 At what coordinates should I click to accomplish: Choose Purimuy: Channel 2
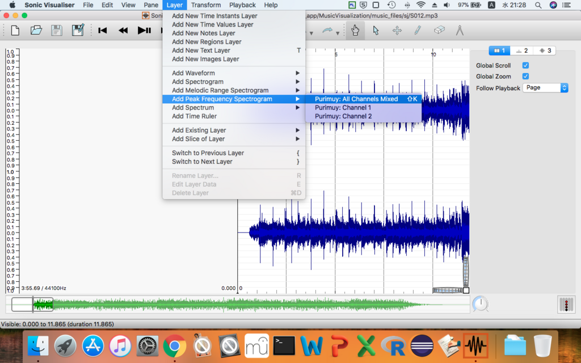[364, 116]
